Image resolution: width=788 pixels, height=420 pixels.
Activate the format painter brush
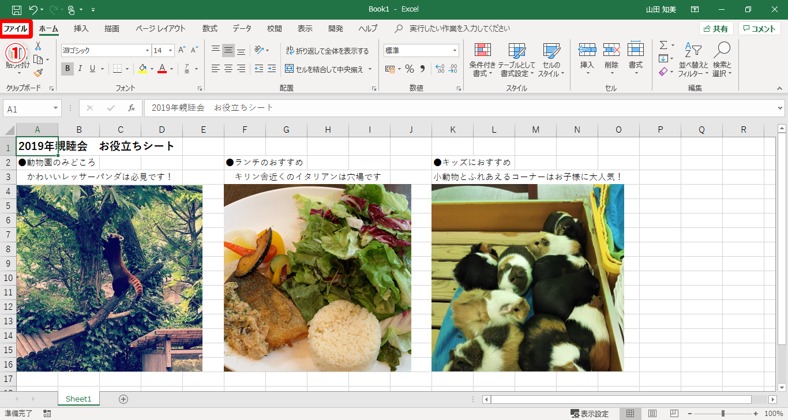click(38, 73)
